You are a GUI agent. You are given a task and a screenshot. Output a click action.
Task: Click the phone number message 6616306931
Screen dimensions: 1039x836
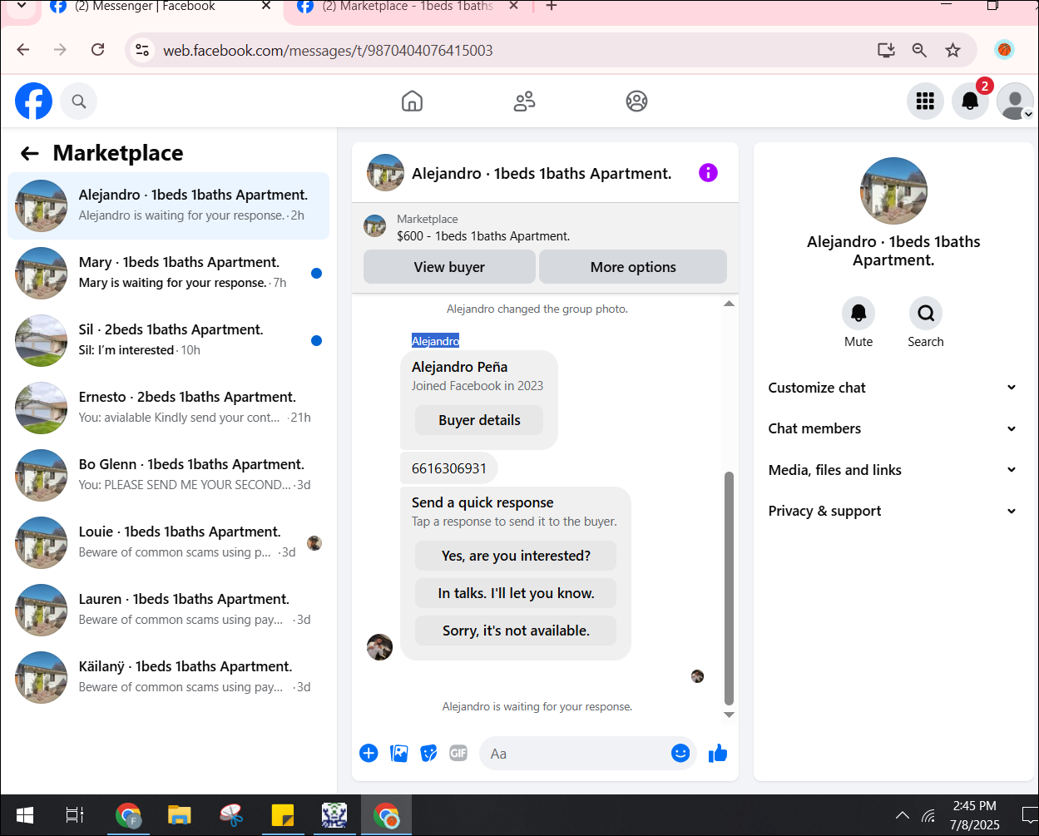point(449,468)
